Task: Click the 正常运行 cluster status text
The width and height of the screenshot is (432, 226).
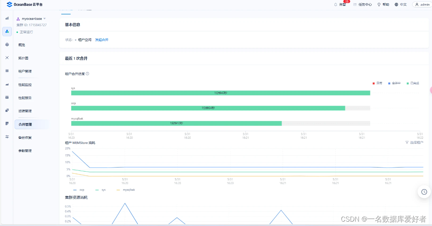Action: 26,32
